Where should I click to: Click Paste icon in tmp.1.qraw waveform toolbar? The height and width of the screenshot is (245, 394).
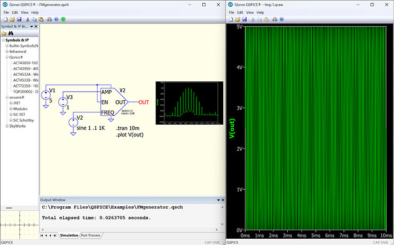point(266,19)
